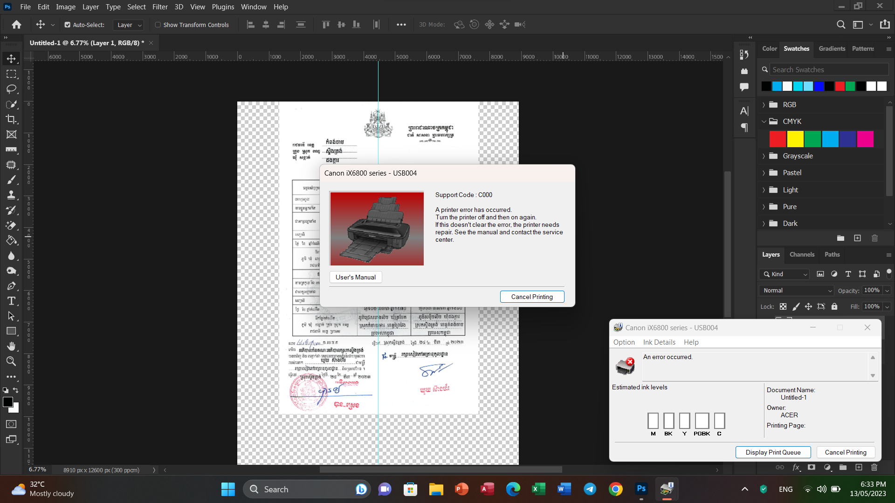Expand the Grayscale swatch group
The image size is (895, 503).
point(764,156)
